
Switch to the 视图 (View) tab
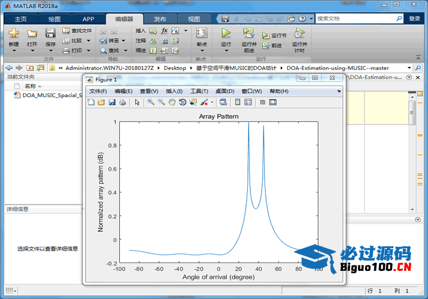(194, 19)
